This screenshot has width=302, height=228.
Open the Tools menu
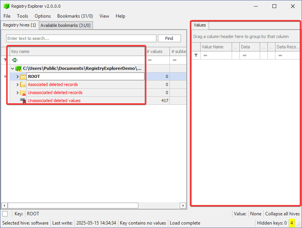pos(22,16)
